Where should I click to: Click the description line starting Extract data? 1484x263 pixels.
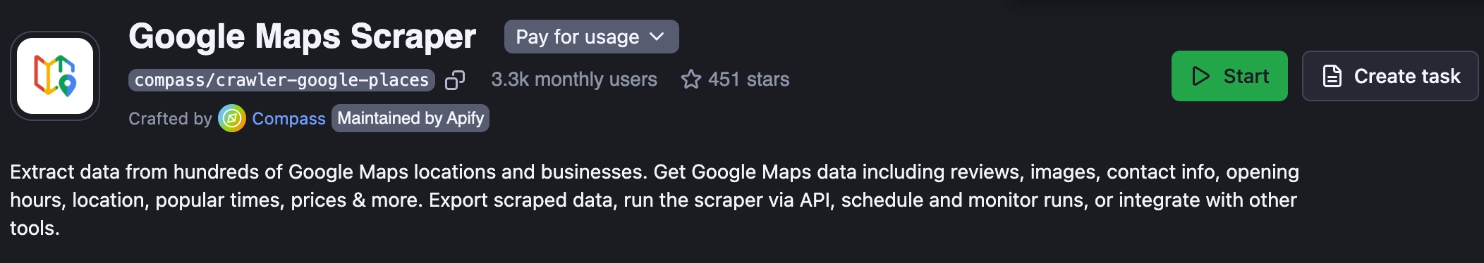click(655, 172)
